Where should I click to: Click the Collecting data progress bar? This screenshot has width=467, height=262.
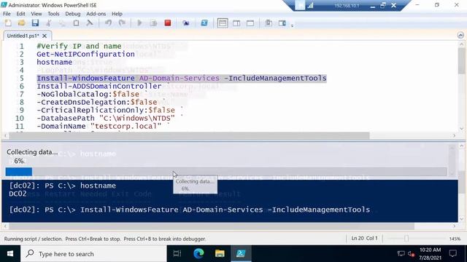pyautogui.click(x=226, y=172)
